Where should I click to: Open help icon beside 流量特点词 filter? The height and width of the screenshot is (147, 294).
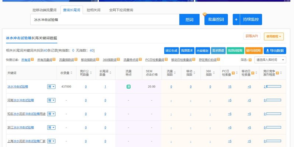(140, 60)
